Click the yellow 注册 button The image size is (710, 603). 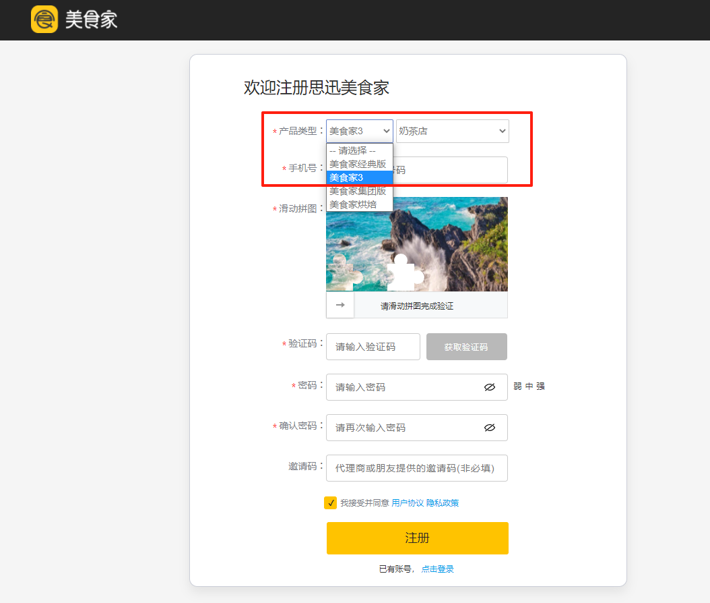417,538
